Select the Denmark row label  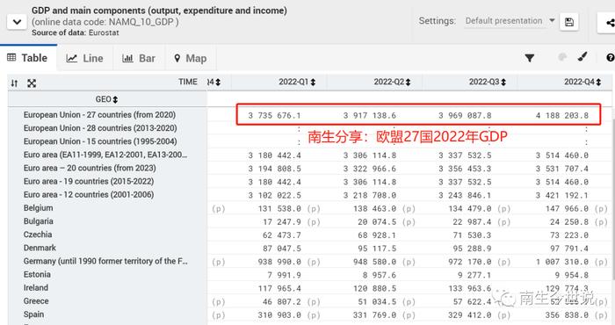coord(40,249)
